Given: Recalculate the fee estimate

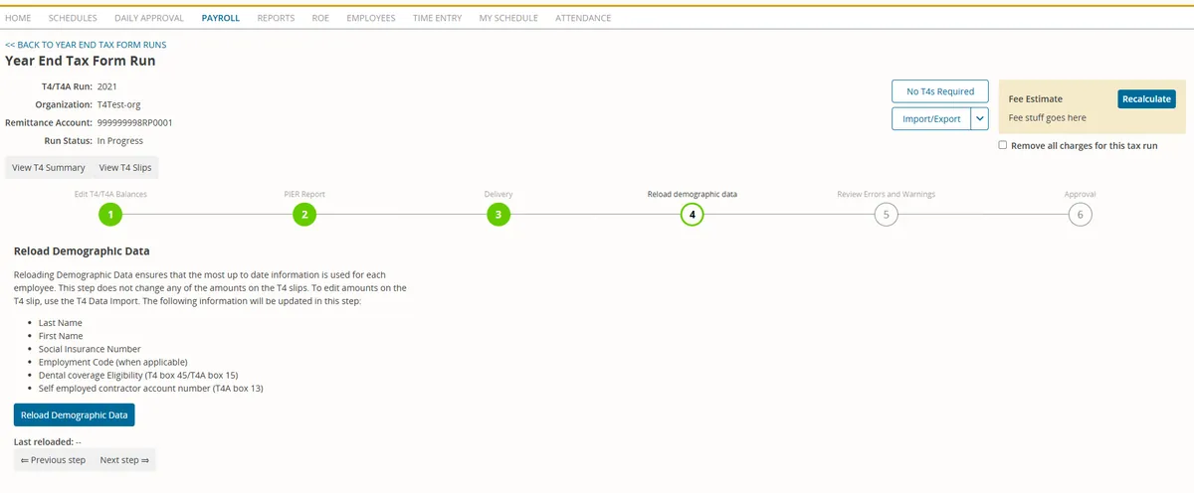Looking at the screenshot, I should 1145,99.
